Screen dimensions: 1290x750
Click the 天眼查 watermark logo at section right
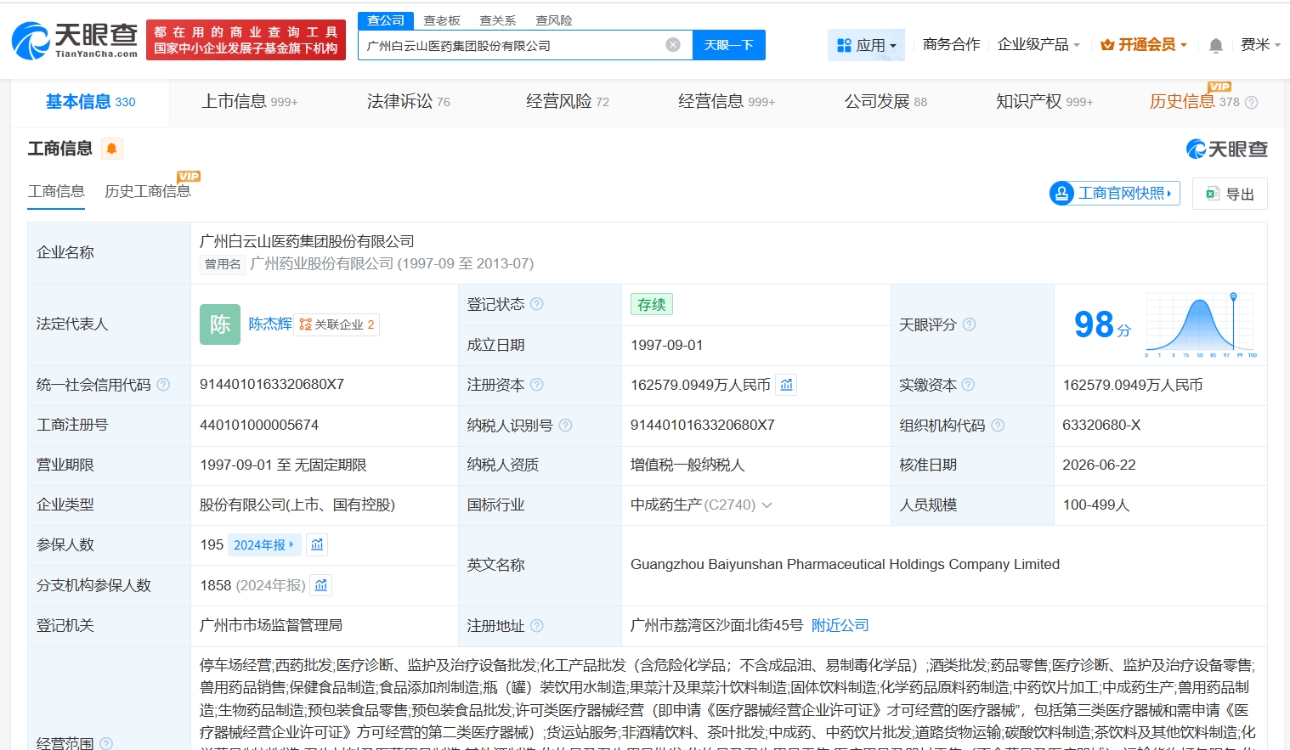(1226, 149)
